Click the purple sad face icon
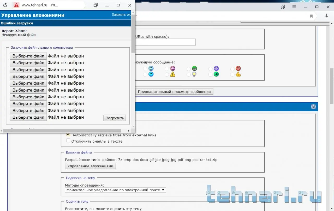 pos(216,68)
